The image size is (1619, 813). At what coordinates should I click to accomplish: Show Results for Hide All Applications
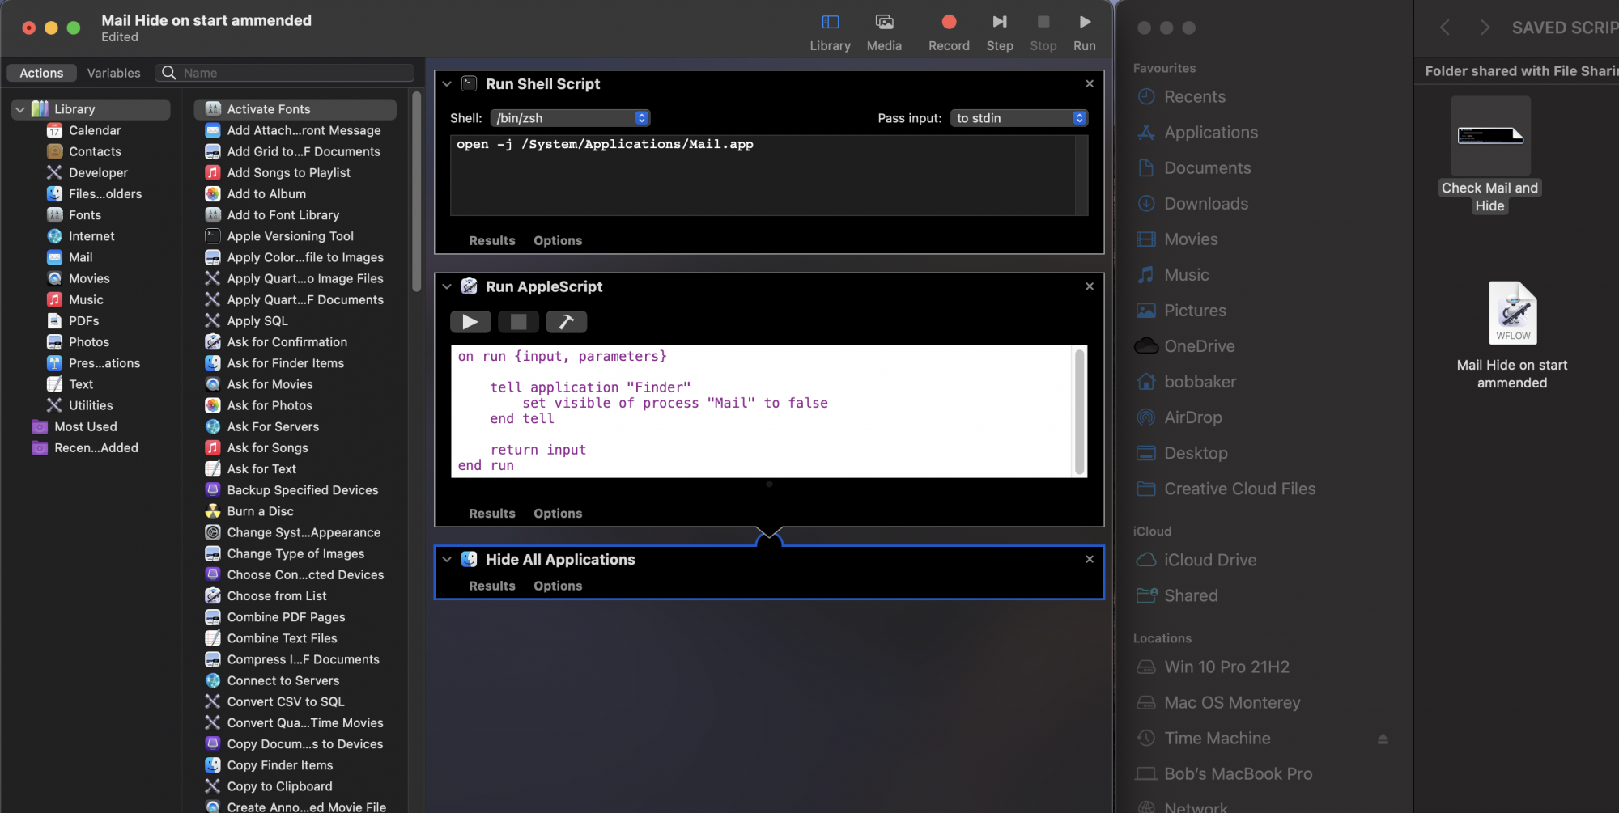[x=491, y=586]
